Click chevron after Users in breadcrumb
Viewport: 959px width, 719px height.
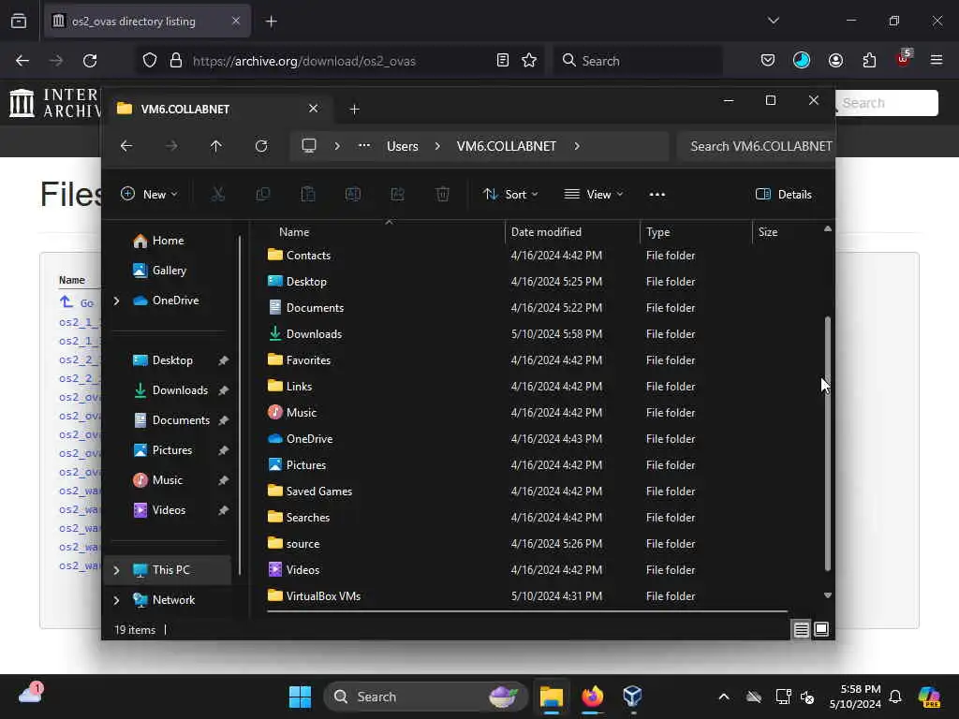click(x=437, y=146)
